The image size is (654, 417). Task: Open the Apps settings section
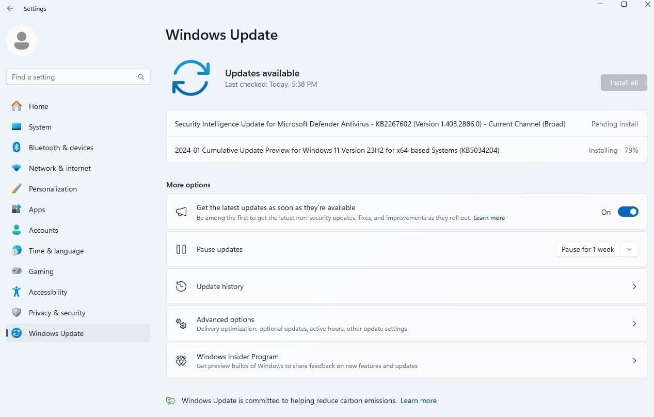click(37, 210)
